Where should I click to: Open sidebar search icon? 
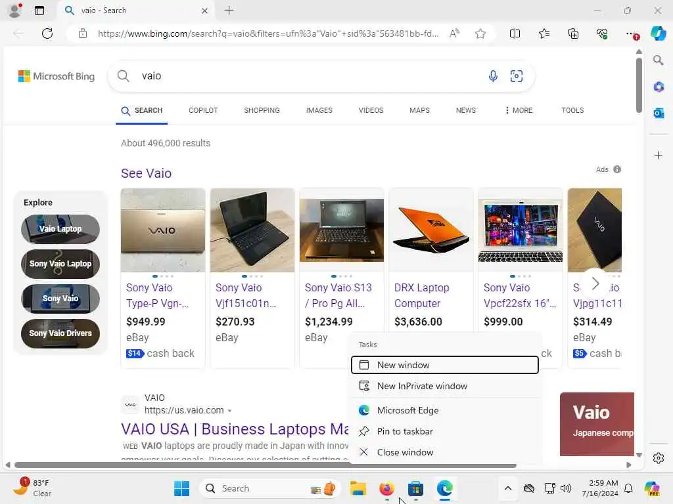[658, 60]
